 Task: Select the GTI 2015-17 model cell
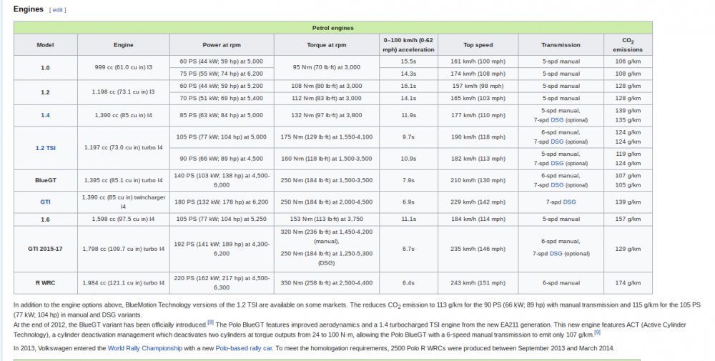45,249
